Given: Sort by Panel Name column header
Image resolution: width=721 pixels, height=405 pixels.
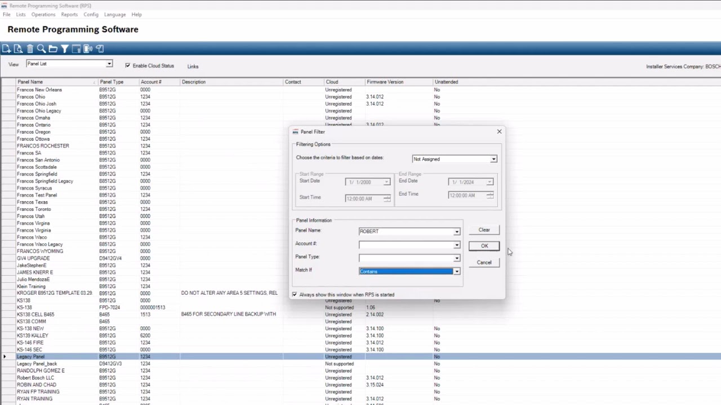Looking at the screenshot, I should tap(57, 82).
